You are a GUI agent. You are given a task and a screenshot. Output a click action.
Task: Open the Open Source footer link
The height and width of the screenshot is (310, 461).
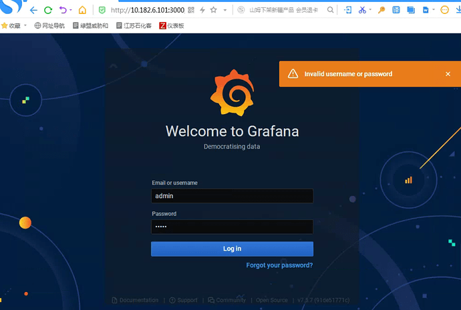tap(272, 300)
